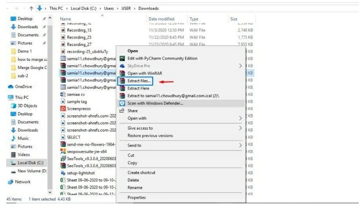
Task: Click the seopowersuite-jre-x64 file icon
Action: coord(63,151)
